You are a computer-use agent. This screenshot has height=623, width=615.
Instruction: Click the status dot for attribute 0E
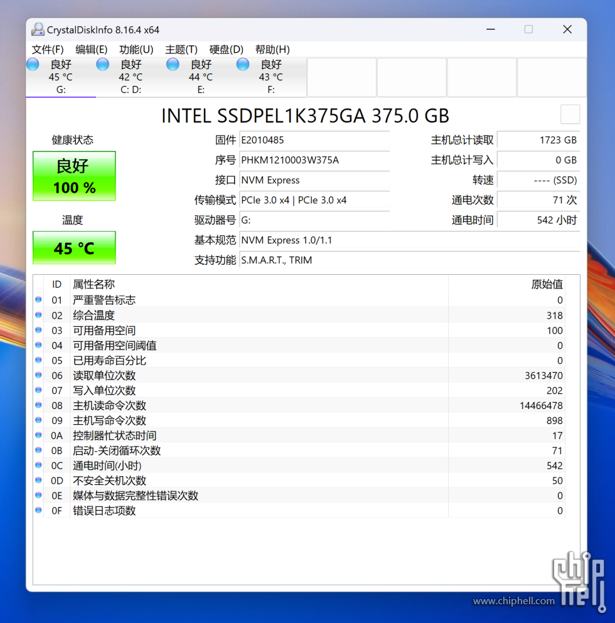(x=38, y=495)
